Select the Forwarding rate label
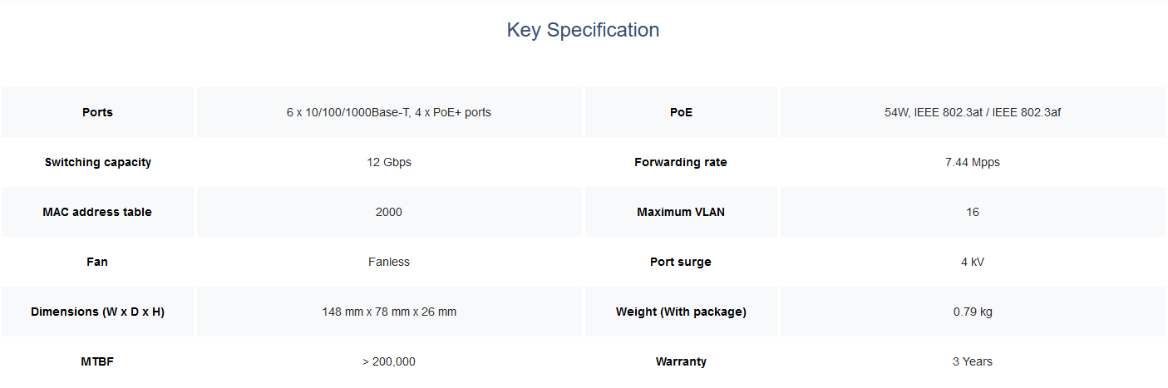The width and height of the screenshot is (1168, 388). 681,162
